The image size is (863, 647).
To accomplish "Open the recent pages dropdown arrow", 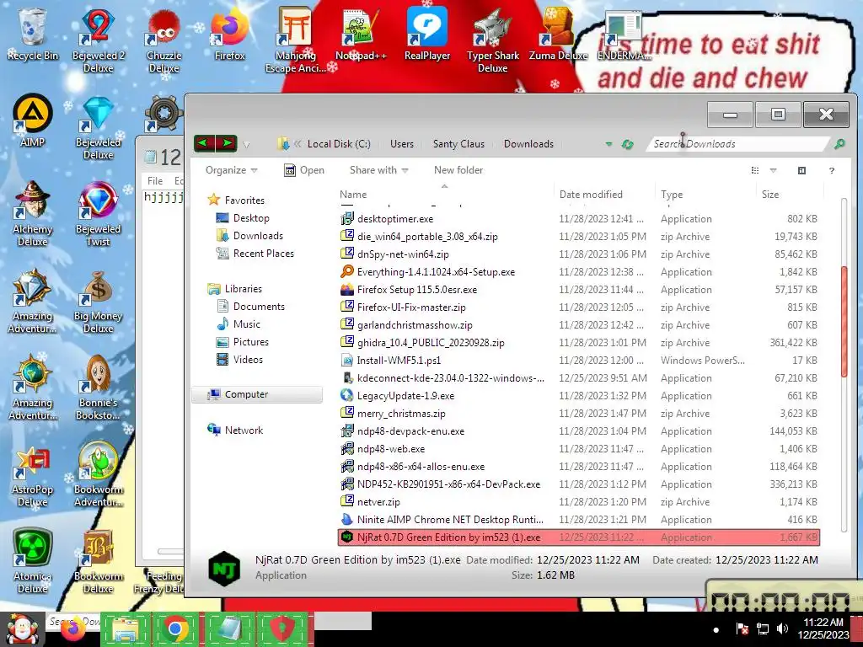I will [x=246, y=145].
